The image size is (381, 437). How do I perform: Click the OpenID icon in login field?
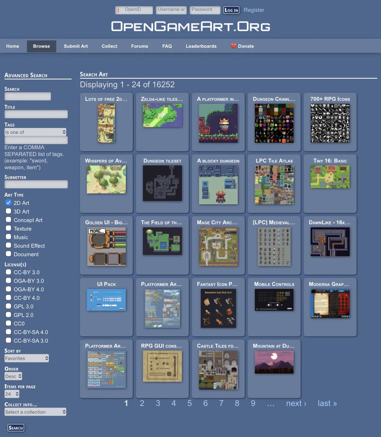118,10
